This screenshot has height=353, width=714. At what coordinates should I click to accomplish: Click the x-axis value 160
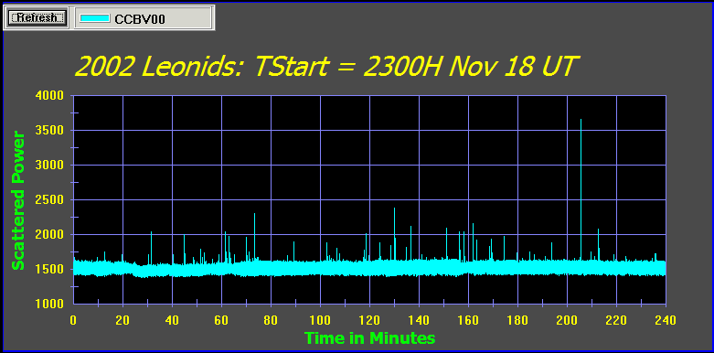pos(468,320)
